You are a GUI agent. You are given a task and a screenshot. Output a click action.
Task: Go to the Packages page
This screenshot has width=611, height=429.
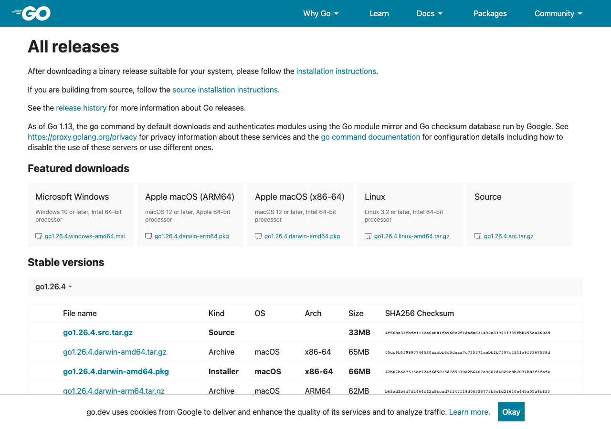tap(490, 13)
